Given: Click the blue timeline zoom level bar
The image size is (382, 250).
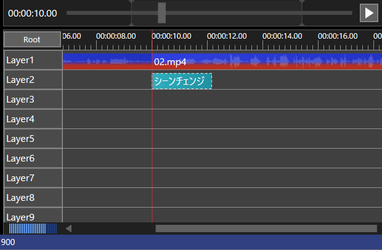Looking at the screenshot, I should click(x=32, y=229).
